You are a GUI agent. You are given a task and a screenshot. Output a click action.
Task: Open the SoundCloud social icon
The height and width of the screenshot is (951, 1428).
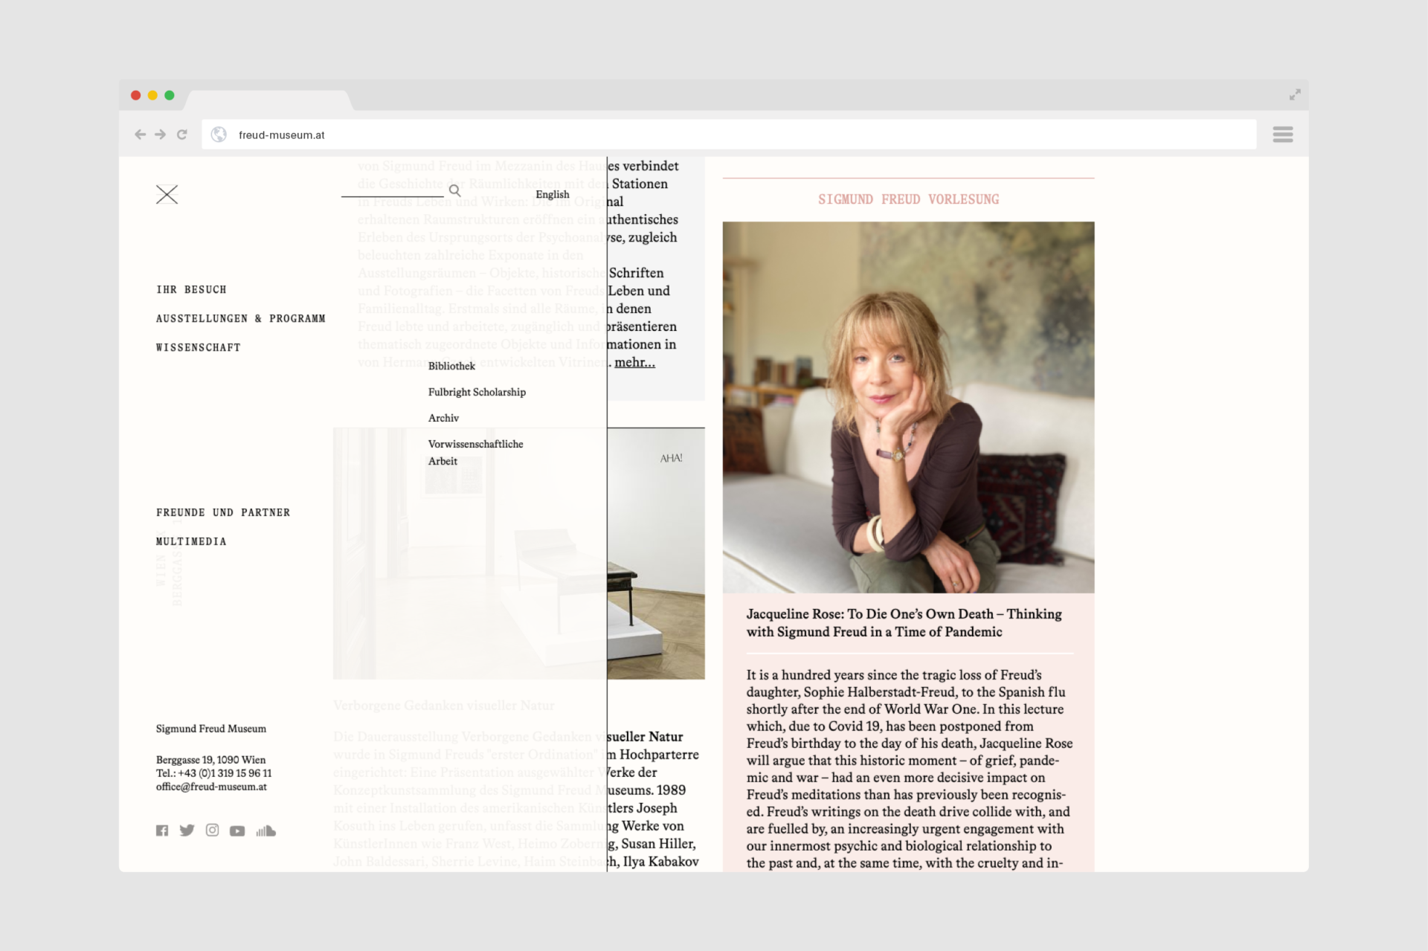(266, 831)
